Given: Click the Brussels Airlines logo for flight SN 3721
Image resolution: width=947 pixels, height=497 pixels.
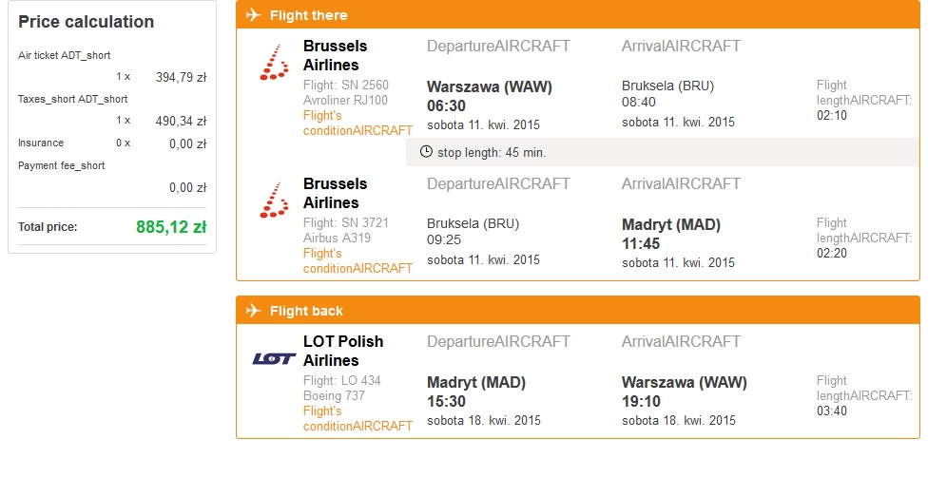Looking at the screenshot, I should [274, 200].
